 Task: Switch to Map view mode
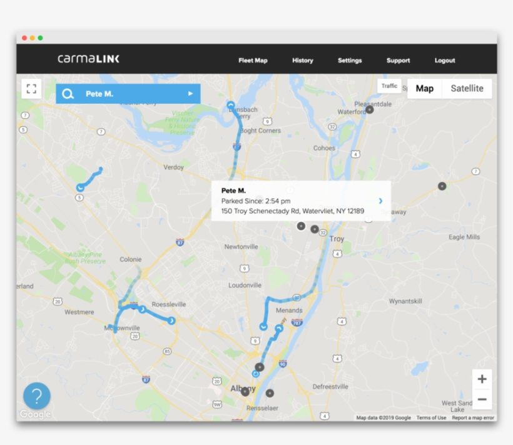tap(424, 88)
